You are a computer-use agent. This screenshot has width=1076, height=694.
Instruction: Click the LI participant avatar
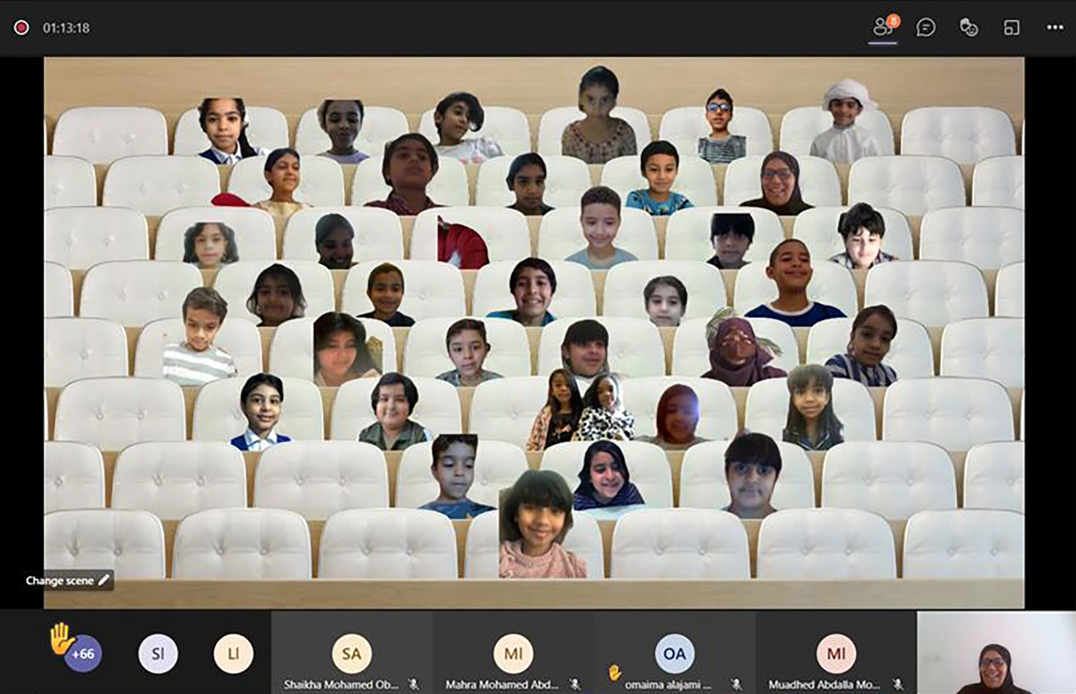coord(233,654)
